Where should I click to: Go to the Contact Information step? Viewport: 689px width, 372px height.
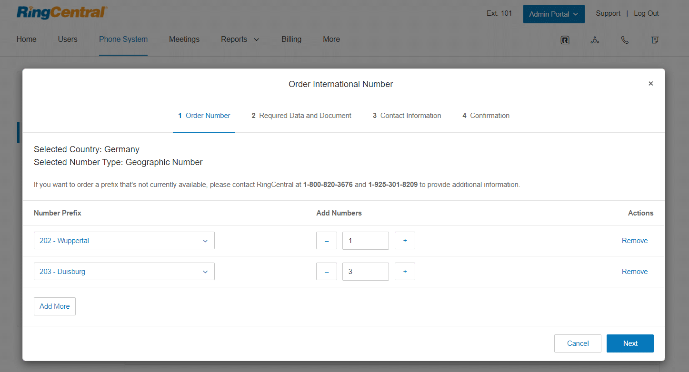[x=407, y=116]
